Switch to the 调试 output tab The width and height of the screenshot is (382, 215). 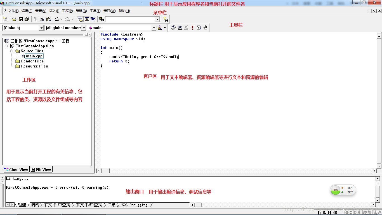(34, 204)
